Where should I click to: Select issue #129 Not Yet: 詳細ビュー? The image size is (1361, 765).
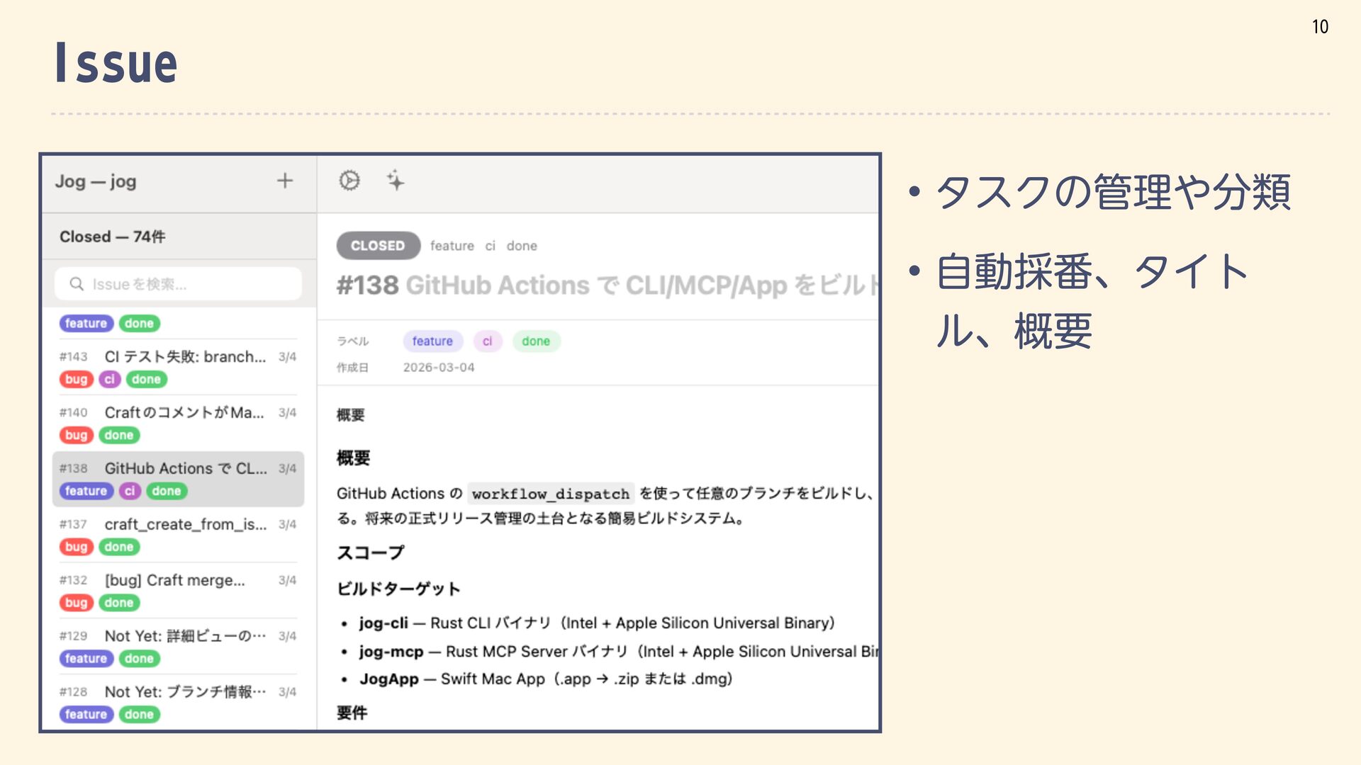[x=184, y=636]
